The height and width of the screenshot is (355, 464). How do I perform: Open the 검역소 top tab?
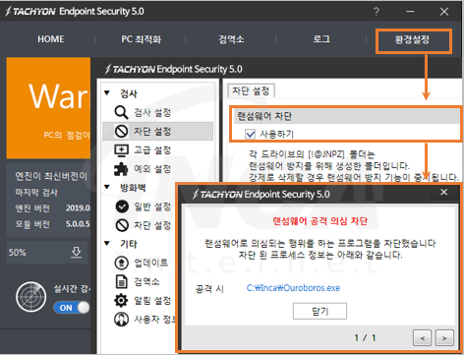point(231,39)
